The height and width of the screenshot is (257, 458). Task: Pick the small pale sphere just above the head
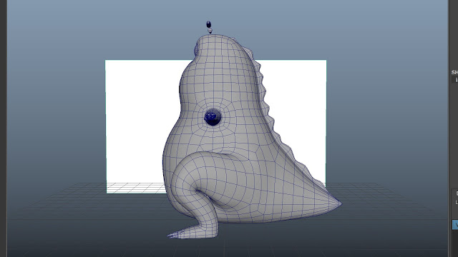click(x=210, y=31)
